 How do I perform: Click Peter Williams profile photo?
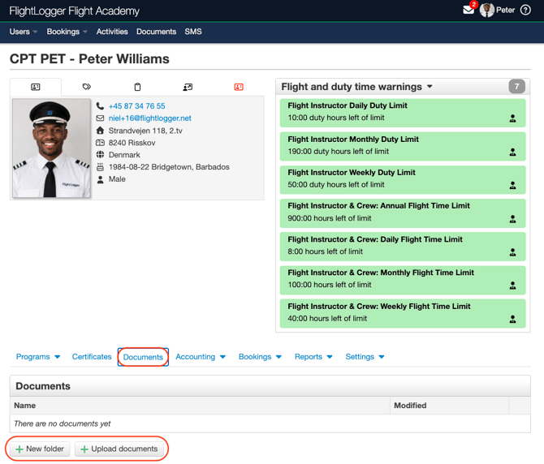[x=51, y=148]
